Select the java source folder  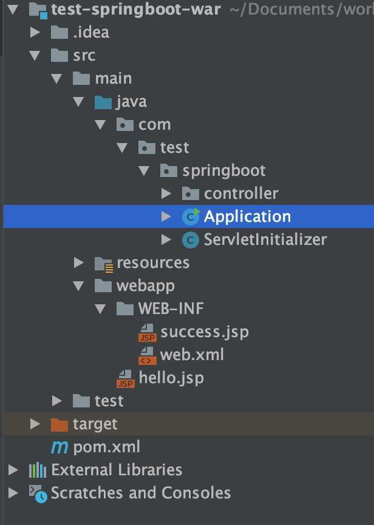coord(131,101)
